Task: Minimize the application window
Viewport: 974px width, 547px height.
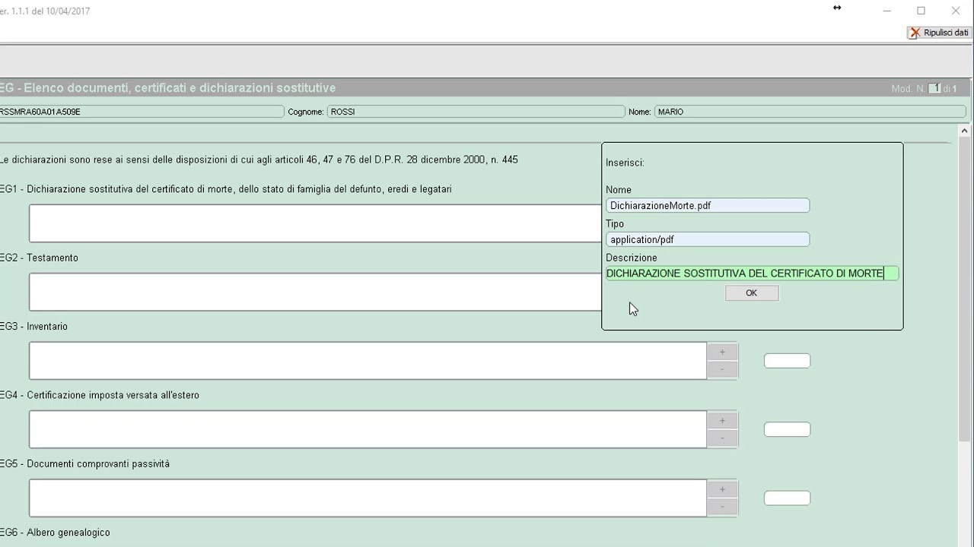Action: coord(887,11)
